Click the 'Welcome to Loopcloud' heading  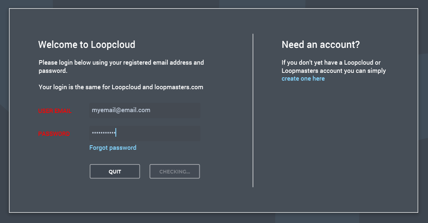(87, 45)
